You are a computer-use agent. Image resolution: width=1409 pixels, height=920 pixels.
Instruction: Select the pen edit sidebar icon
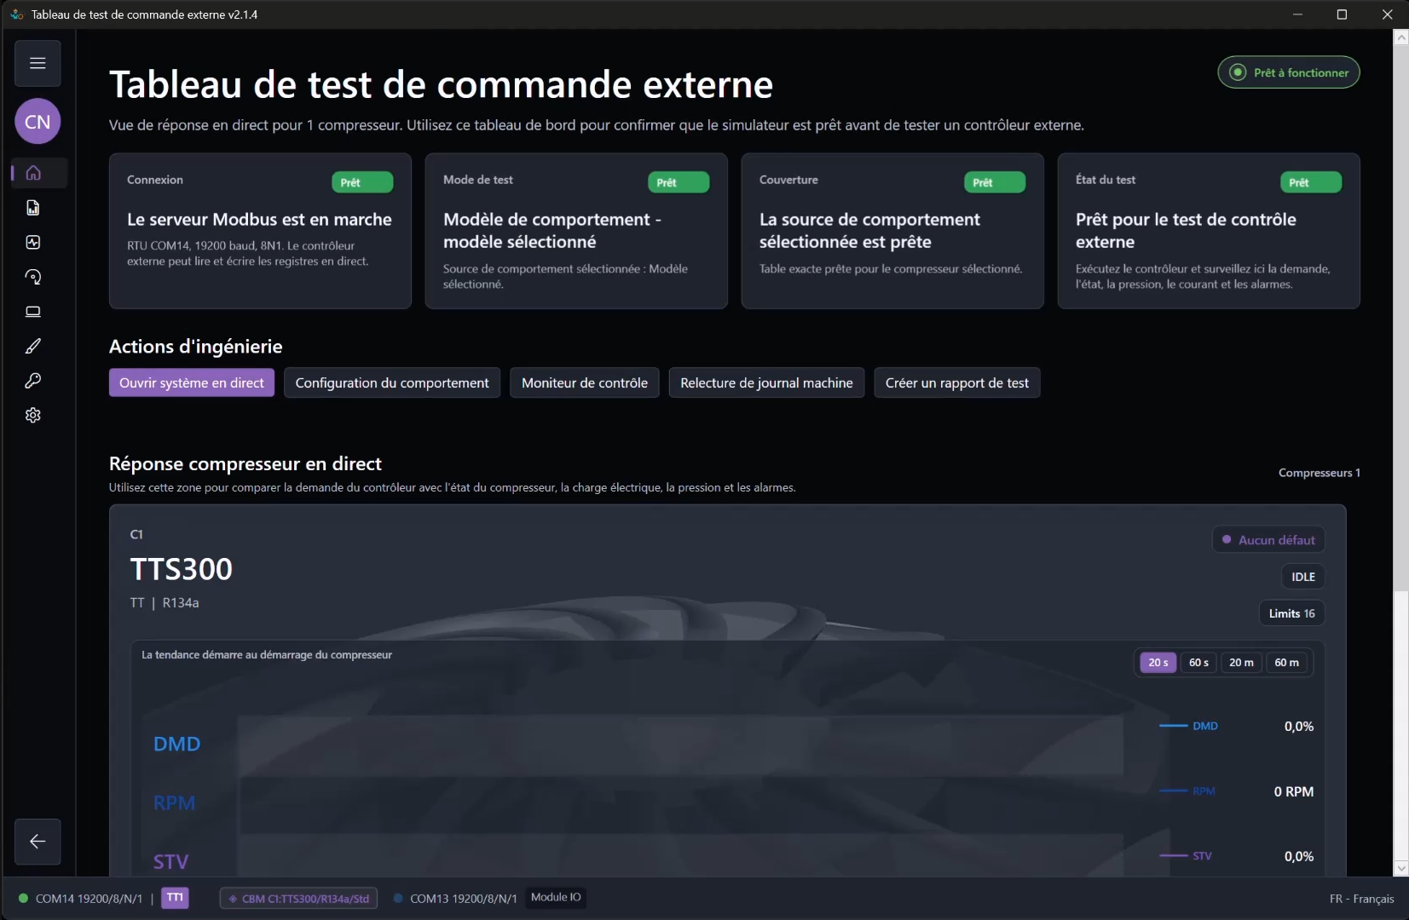tap(33, 346)
